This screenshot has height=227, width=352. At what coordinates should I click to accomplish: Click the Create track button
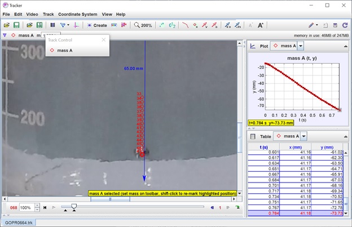coord(97,25)
